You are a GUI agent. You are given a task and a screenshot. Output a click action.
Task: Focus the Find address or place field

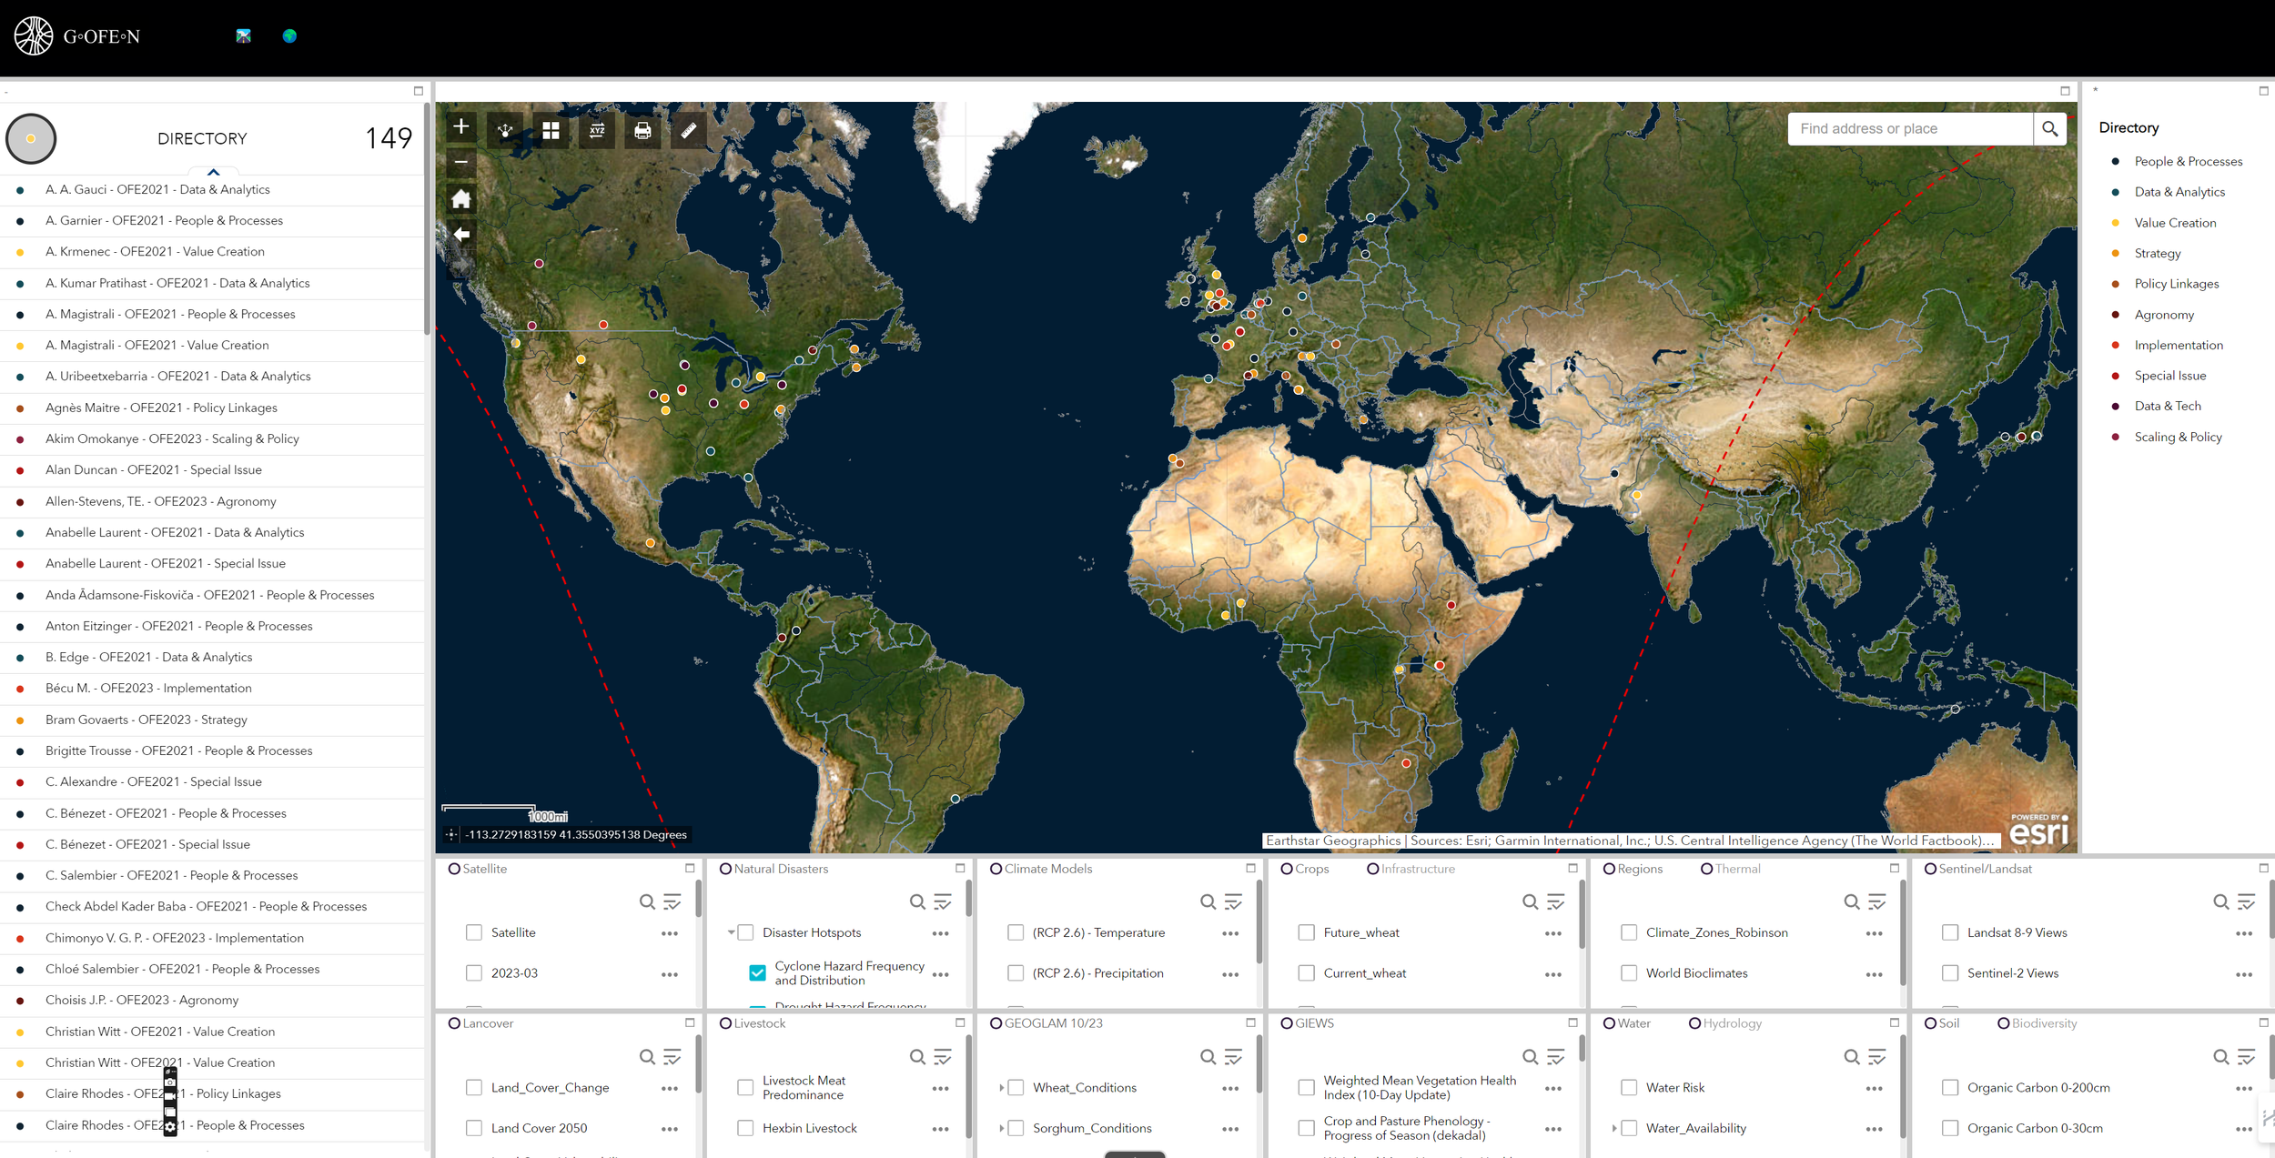[1909, 129]
